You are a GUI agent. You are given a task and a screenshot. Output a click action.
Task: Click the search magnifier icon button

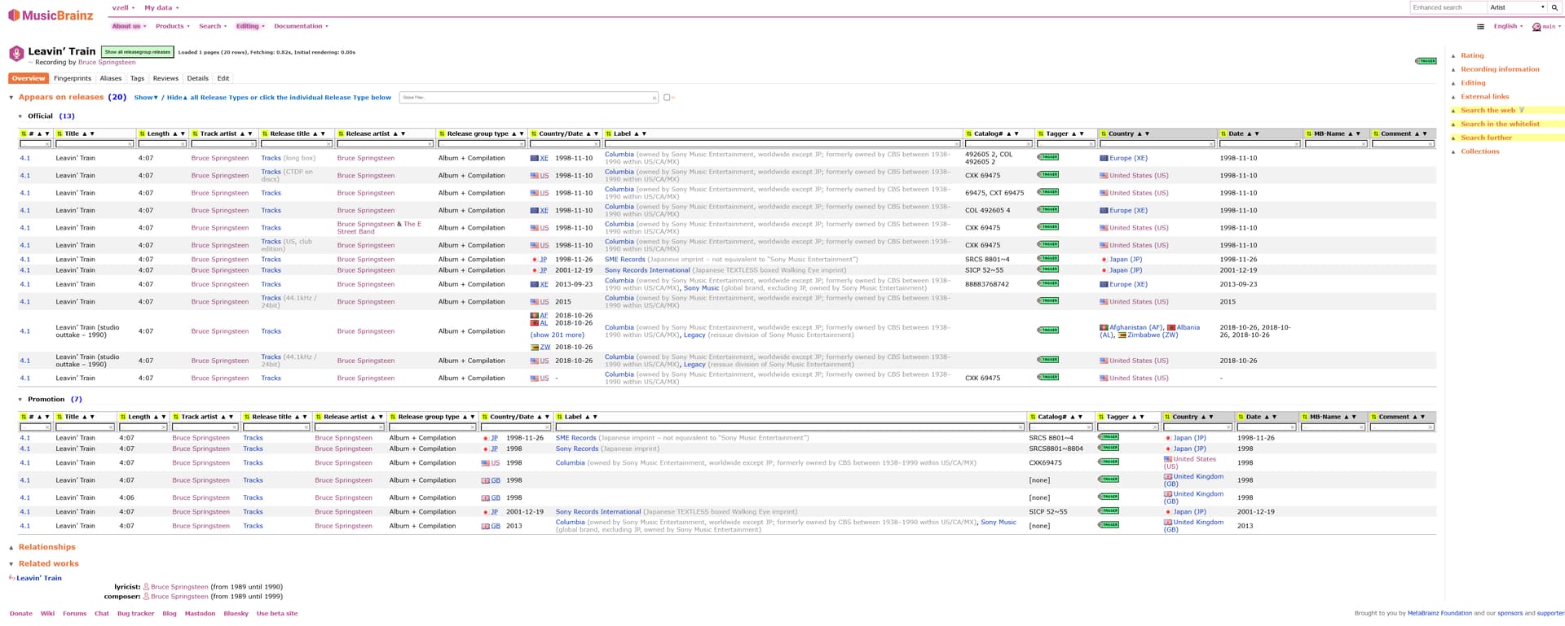1554,7
